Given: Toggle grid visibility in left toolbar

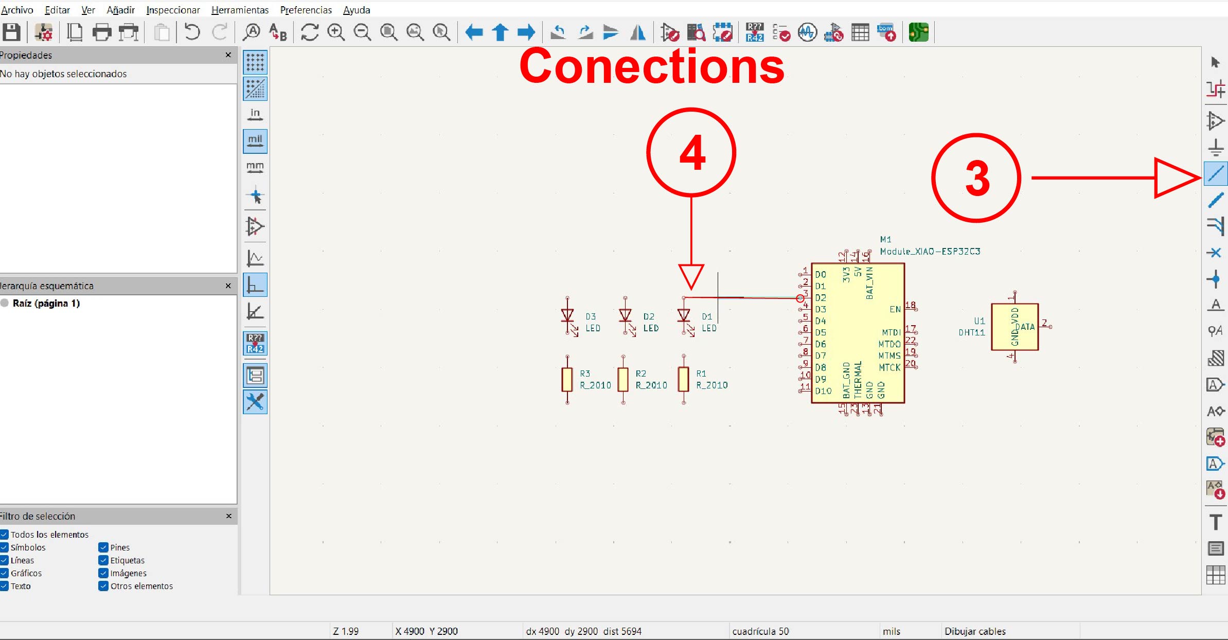Looking at the screenshot, I should click(255, 63).
